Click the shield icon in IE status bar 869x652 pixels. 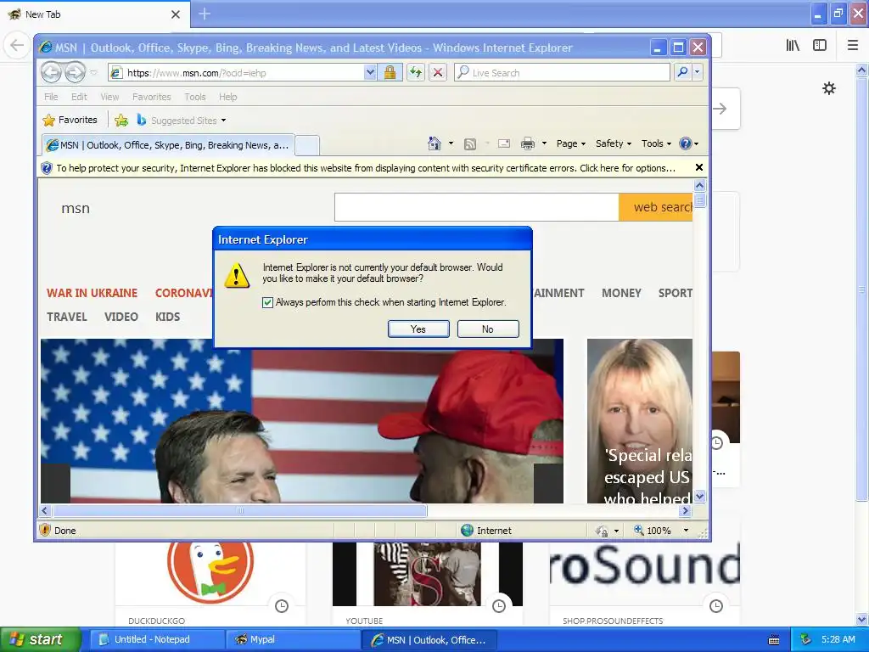[x=46, y=530]
